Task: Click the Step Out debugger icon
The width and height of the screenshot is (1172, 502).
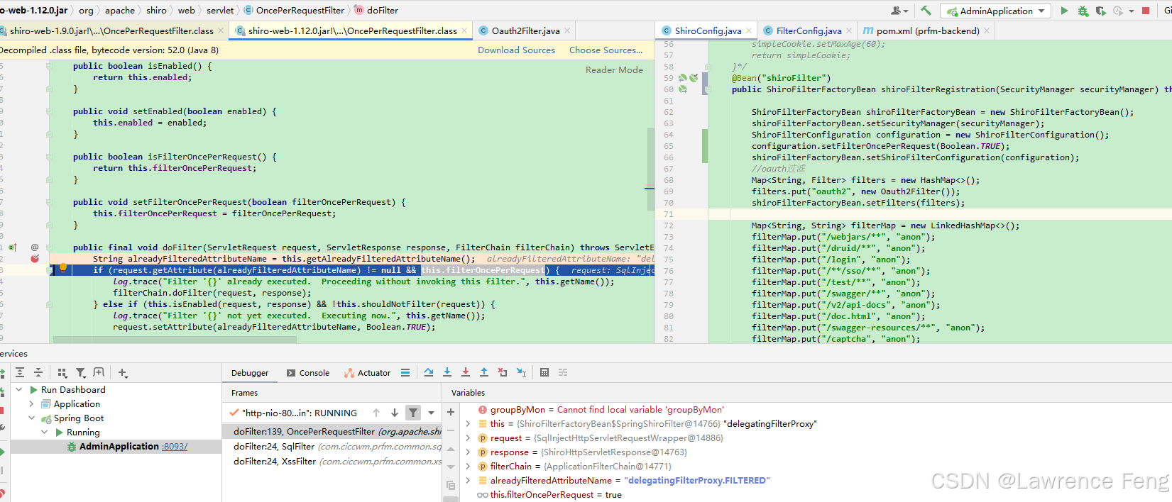Action: [x=484, y=372]
